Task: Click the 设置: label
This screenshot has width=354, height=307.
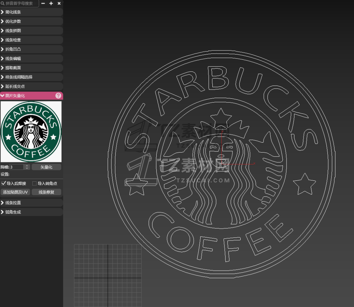Action: coord(5,174)
